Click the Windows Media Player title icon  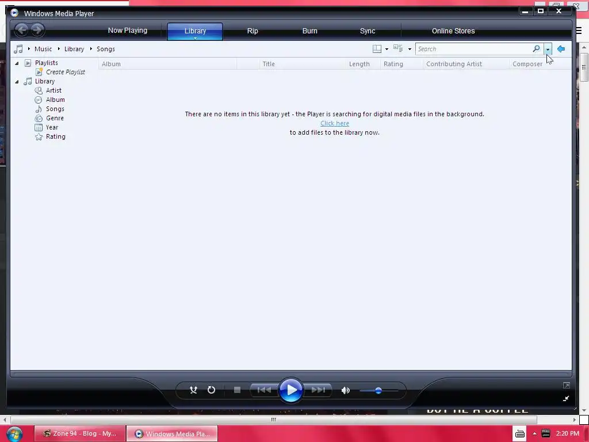tap(14, 13)
